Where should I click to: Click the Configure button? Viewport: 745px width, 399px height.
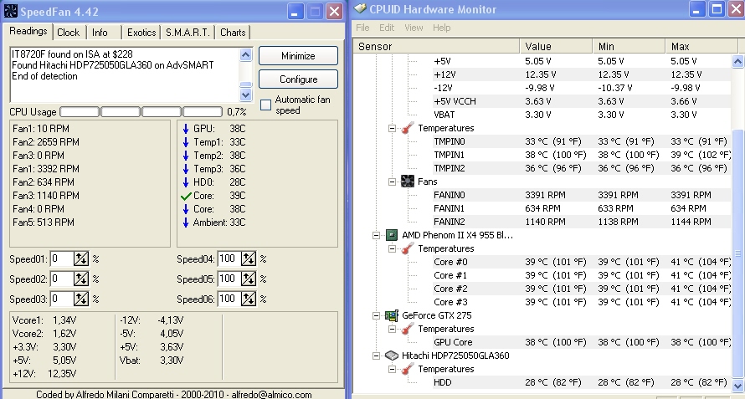coord(298,79)
